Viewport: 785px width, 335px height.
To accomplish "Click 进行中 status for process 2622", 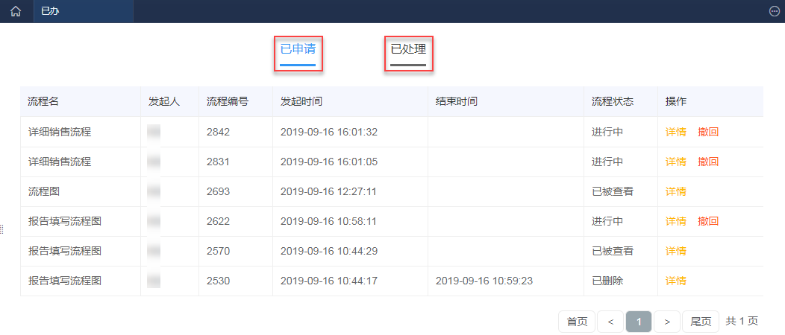I will 607,221.
